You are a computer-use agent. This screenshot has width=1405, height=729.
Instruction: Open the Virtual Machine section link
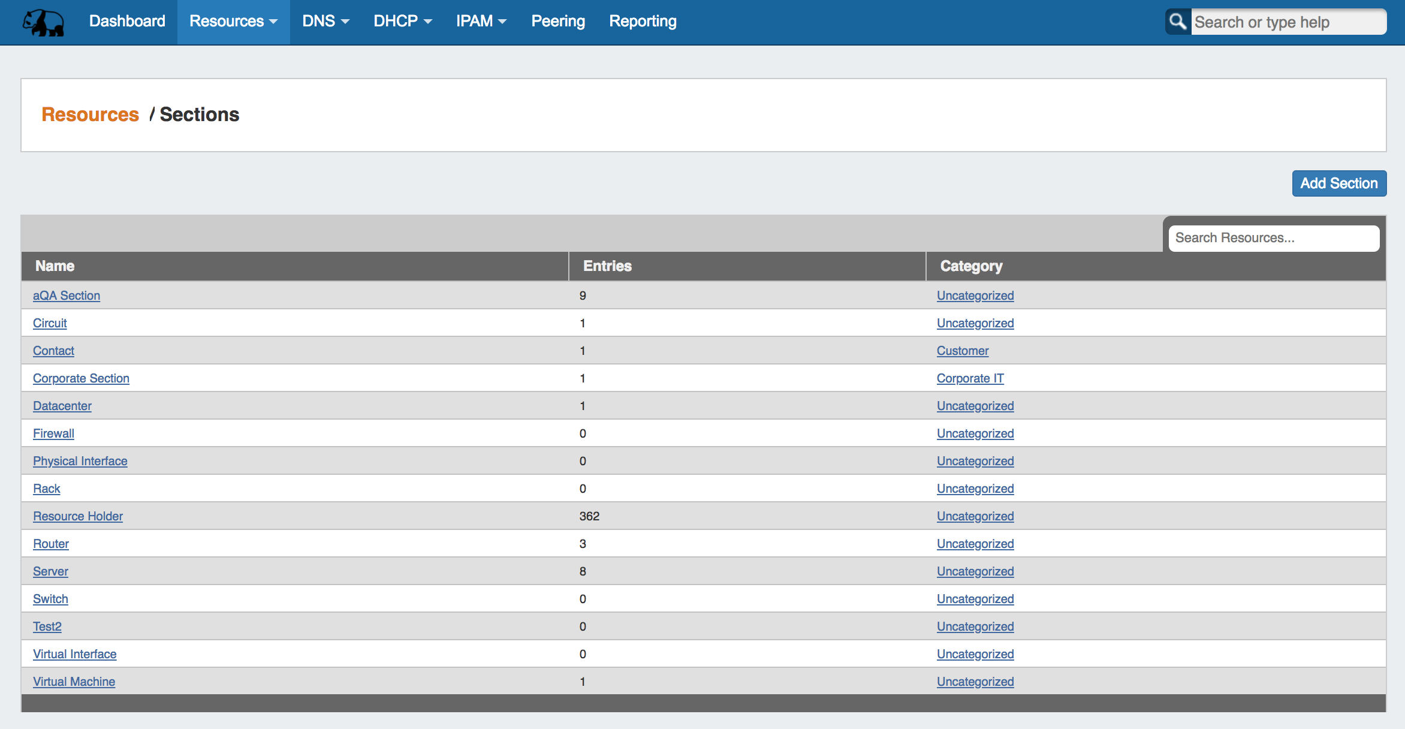(x=74, y=682)
